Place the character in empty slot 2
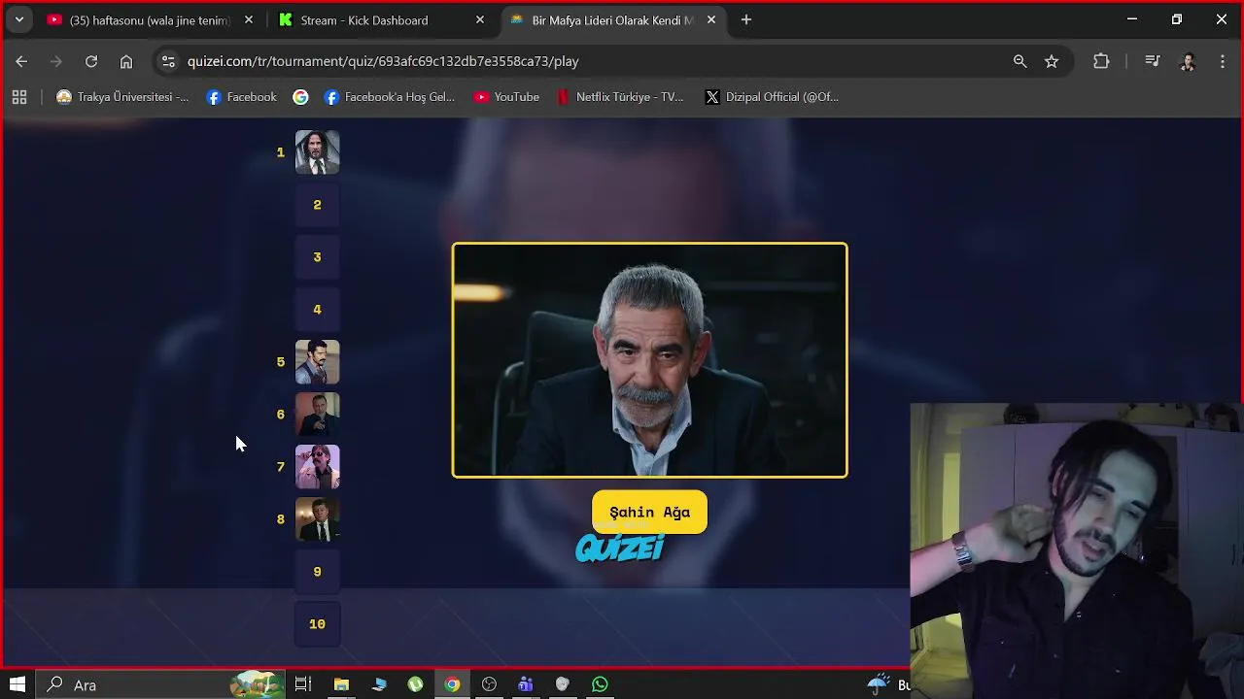 [x=318, y=205]
